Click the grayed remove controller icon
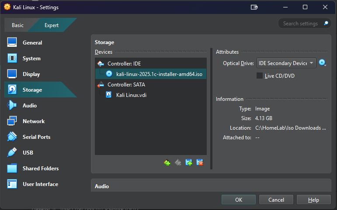This screenshot has width=337, height=210. [x=178, y=162]
